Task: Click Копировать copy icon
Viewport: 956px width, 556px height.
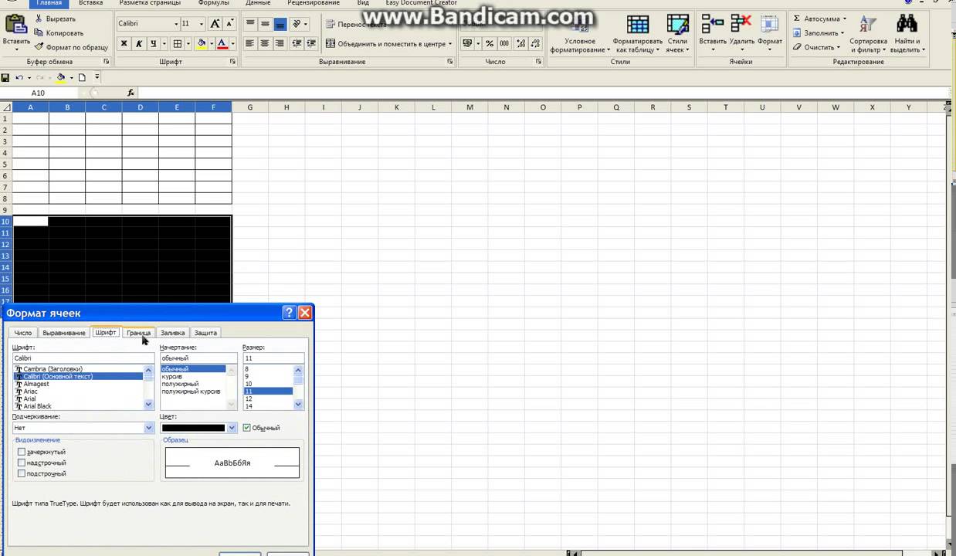Action: pos(39,32)
